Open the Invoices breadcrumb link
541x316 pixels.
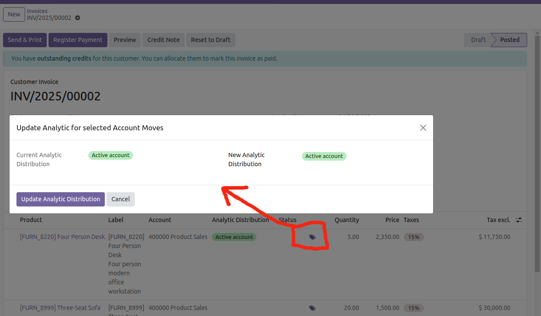(x=37, y=11)
